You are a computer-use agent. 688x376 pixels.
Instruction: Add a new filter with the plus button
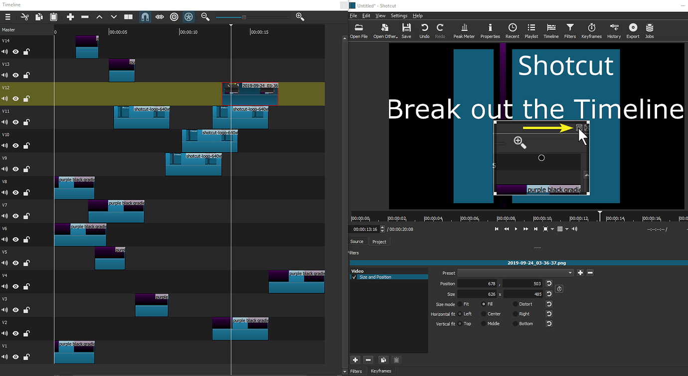coord(355,360)
